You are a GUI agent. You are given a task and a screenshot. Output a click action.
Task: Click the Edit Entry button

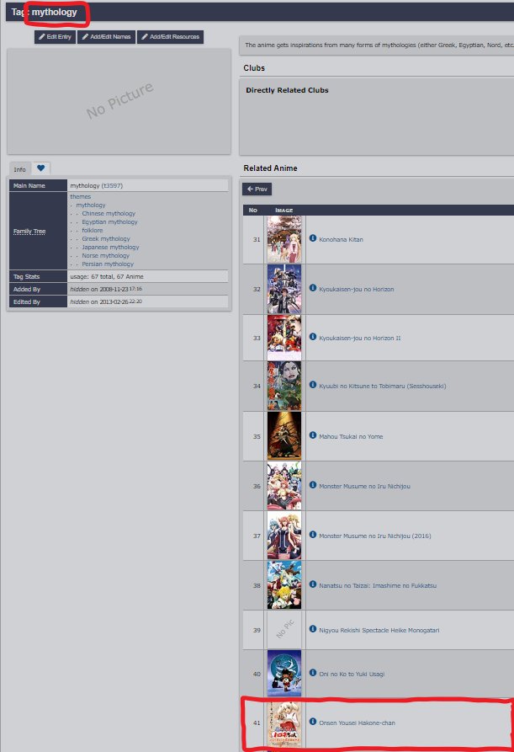click(x=55, y=37)
